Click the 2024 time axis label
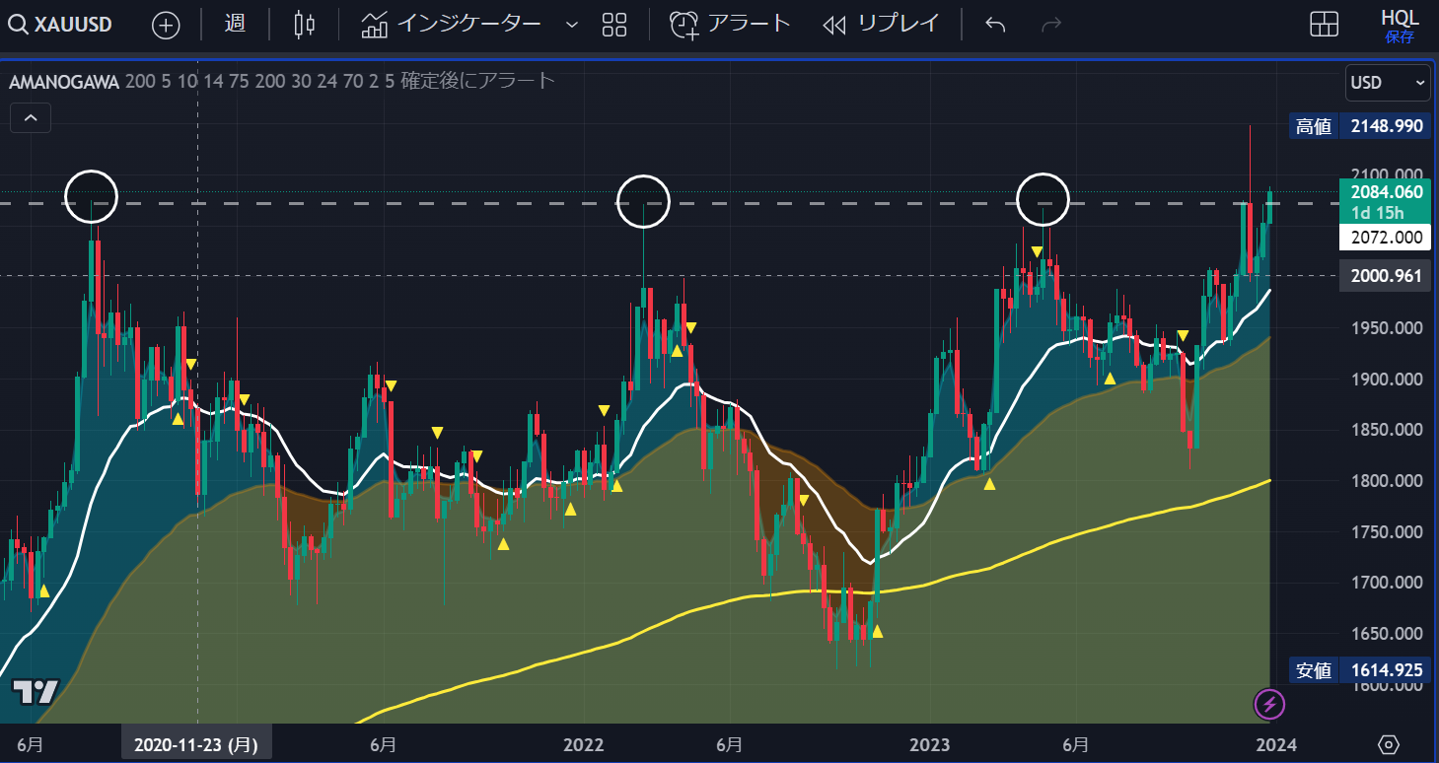The image size is (1439, 763). 1275,744
